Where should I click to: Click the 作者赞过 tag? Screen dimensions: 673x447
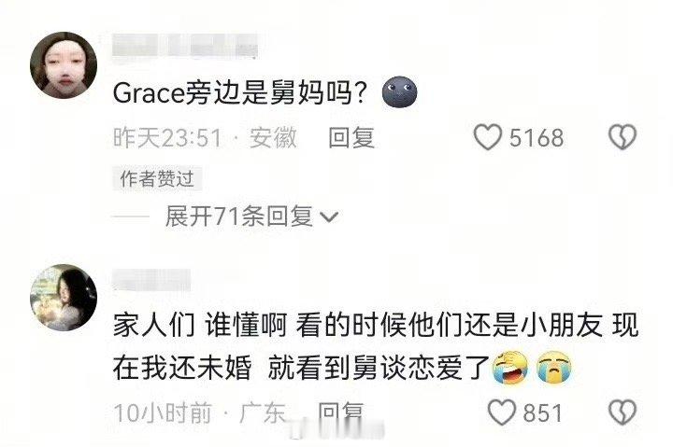(157, 178)
